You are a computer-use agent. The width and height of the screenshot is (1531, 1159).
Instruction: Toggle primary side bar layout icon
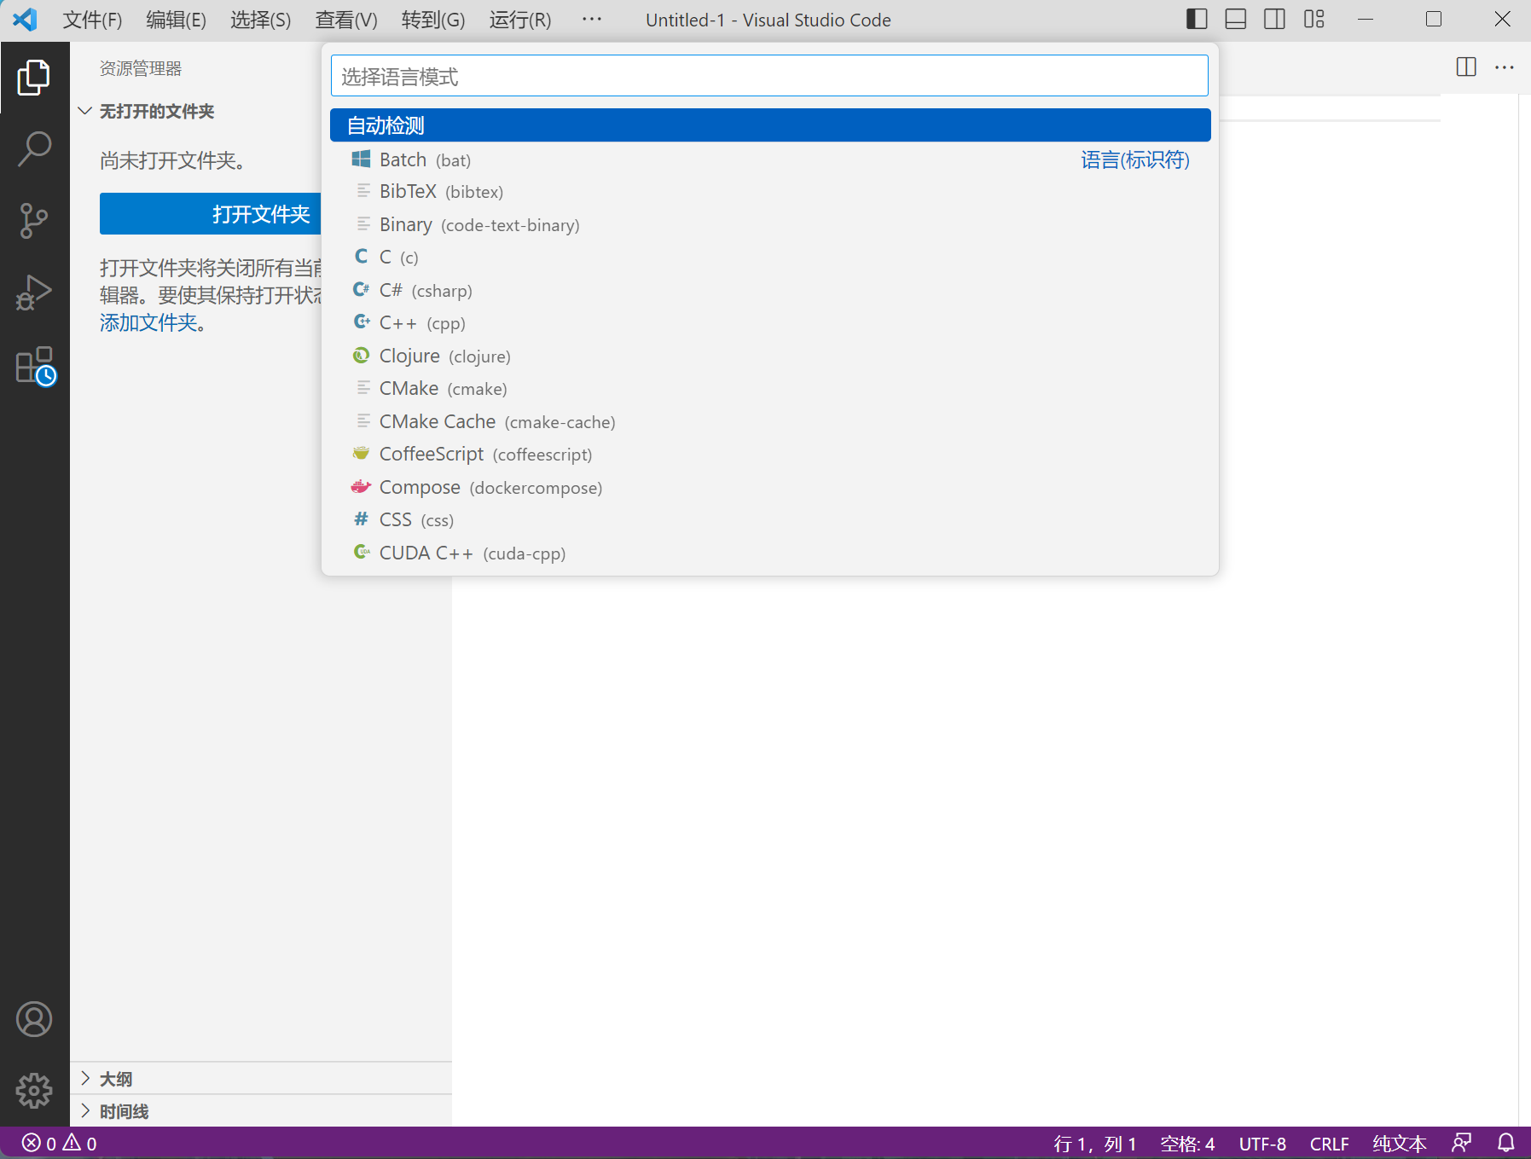1197,19
